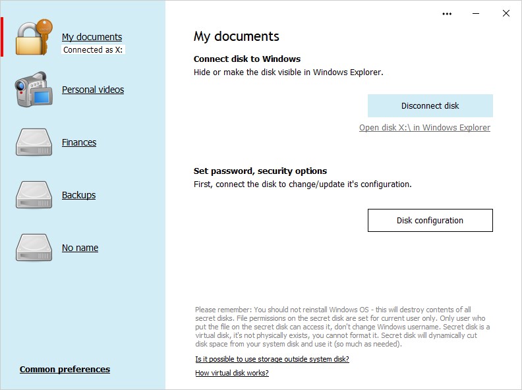Close the secret disk window
This screenshot has width=522, height=390.
click(506, 13)
